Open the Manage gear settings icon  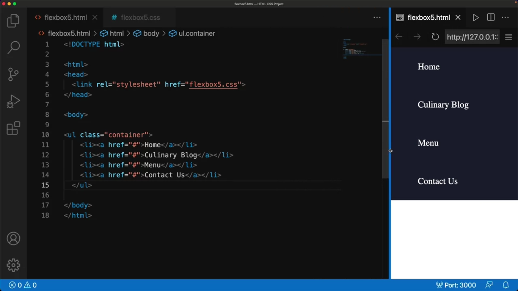coord(13,265)
